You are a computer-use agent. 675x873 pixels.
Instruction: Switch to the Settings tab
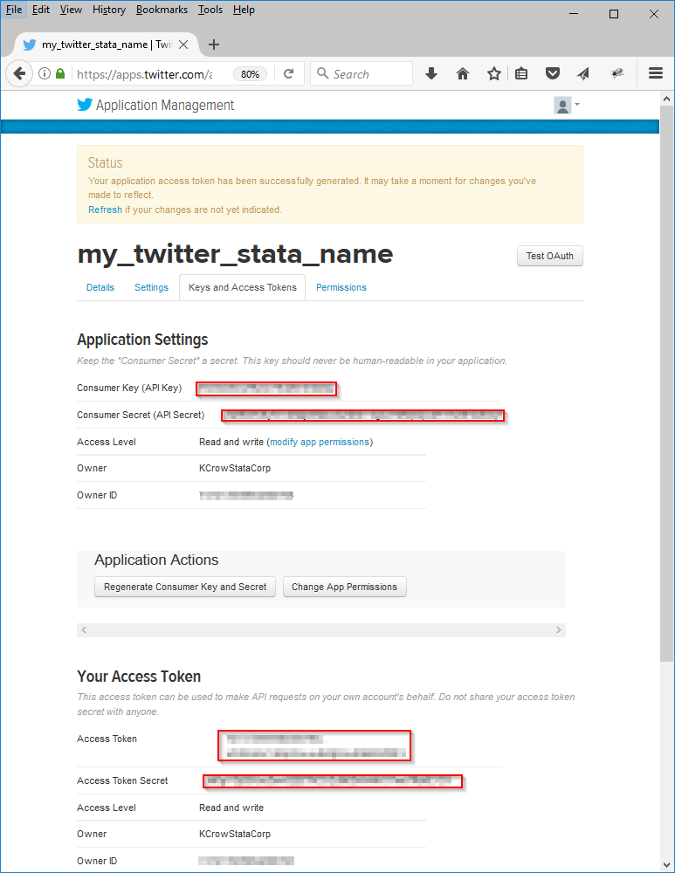[x=151, y=287]
